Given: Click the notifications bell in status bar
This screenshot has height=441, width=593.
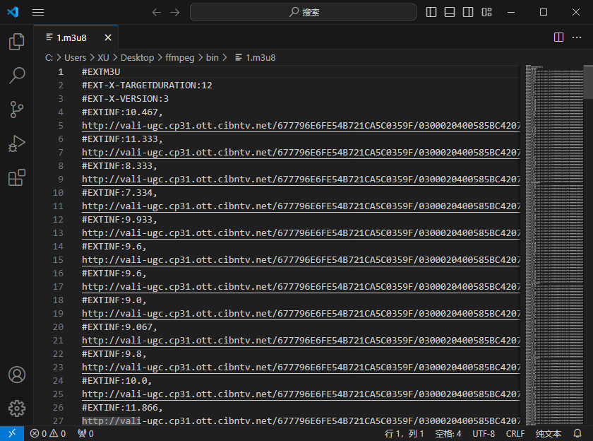Looking at the screenshot, I should 577,433.
